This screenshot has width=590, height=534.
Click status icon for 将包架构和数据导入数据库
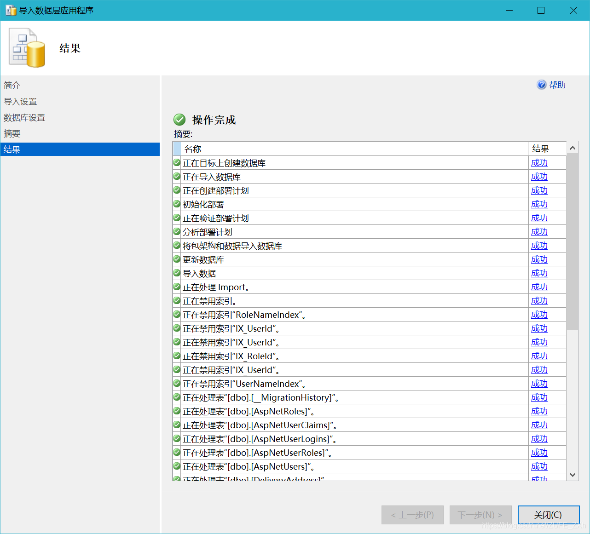(177, 245)
